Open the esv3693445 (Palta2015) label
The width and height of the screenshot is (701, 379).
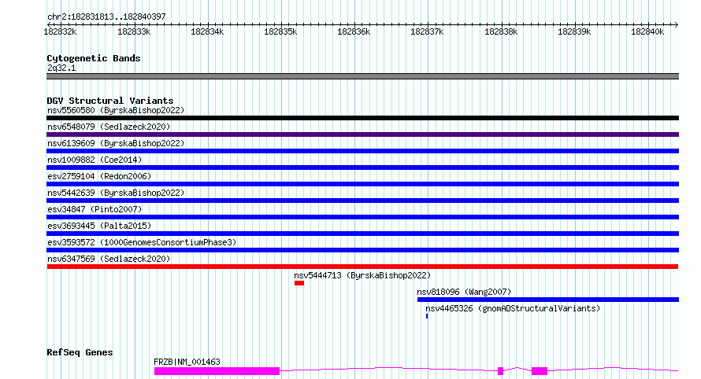click(99, 226)
